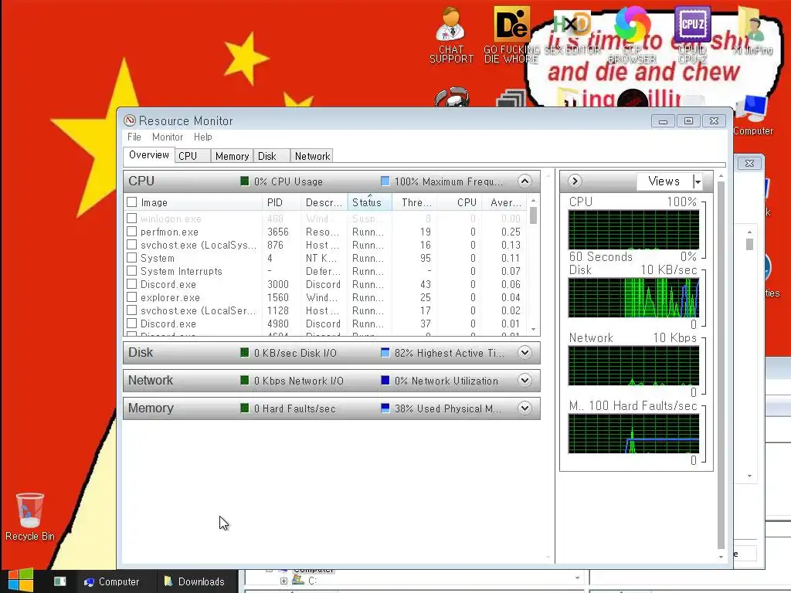The width and height of the screenshot is (791, 593).
Task: Select the Computer desktop icon
Action: click(x=752, y=115)
